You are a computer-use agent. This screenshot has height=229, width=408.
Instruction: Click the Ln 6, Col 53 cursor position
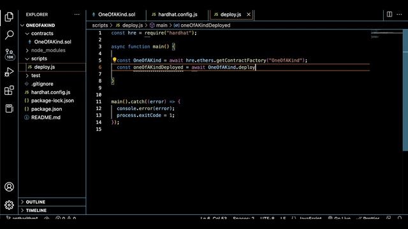(x=214, y=219)
